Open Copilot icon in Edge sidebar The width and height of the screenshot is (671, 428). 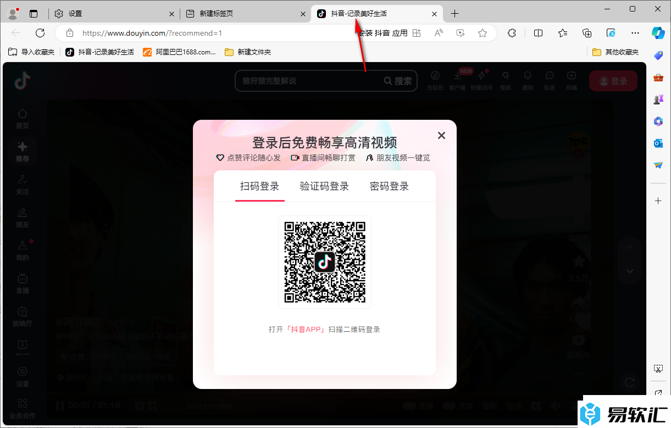click(658, 33)
